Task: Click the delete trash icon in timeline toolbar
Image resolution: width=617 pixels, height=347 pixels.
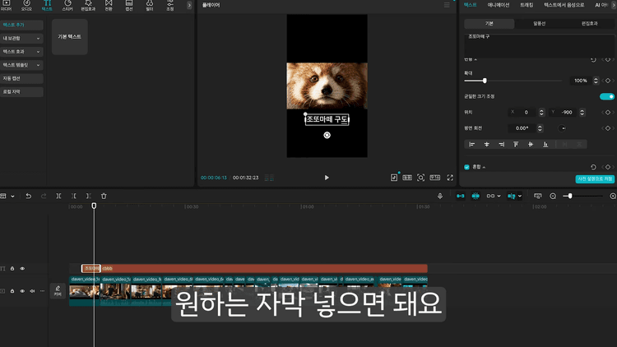Action: 104,196
